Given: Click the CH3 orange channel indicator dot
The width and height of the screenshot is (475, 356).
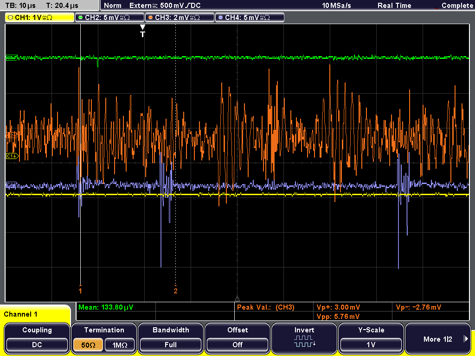Looking at the screenshot, I should tap(151, 18).
